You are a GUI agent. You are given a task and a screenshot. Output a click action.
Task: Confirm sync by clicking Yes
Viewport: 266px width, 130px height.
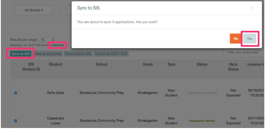[x=249, y=39]
